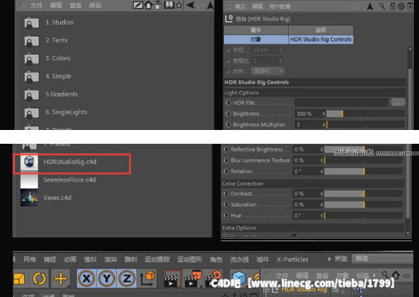Adjust the Saturation slider
The width and height of the screenshot is (419, 297).
click(x=364, y=204)
